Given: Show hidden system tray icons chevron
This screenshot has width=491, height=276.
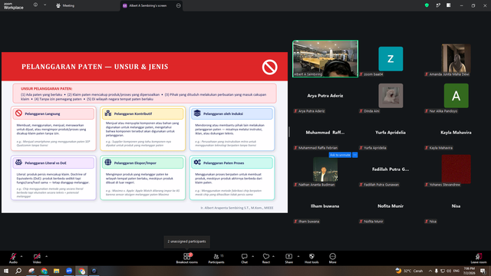Looking at the screenshot, I should point(430,271).
